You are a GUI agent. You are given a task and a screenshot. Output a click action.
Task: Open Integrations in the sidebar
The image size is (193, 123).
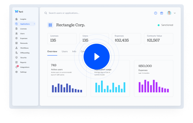coord(25,67)
